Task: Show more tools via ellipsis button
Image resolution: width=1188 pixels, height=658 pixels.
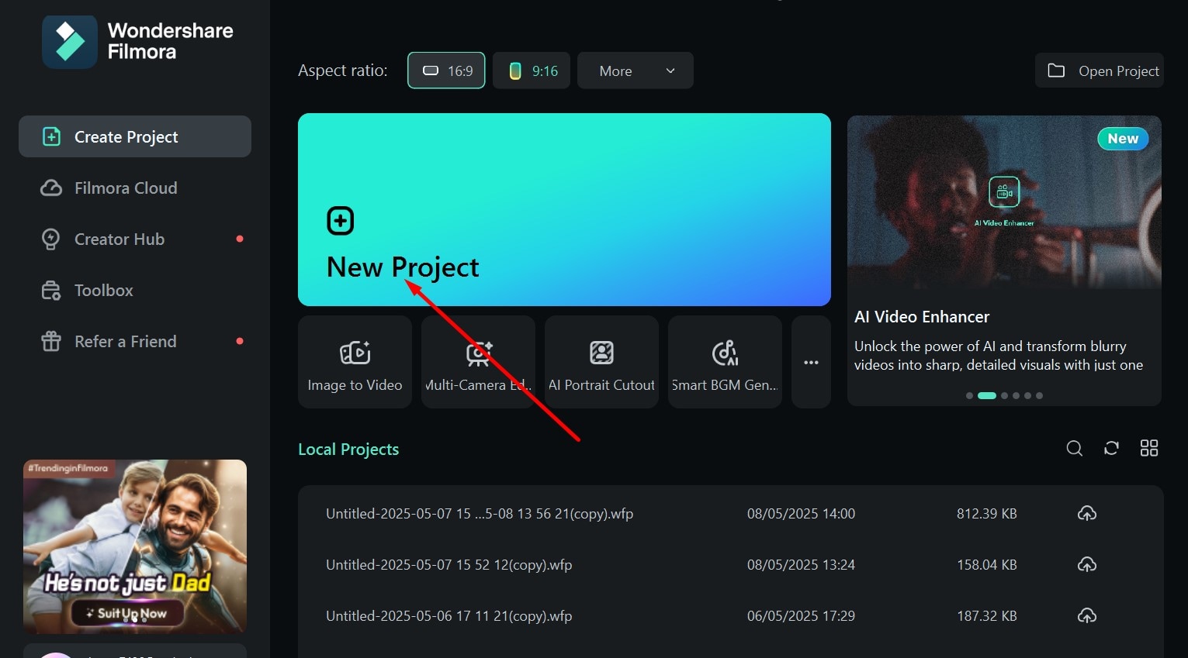Action: (x=811, y=361)
